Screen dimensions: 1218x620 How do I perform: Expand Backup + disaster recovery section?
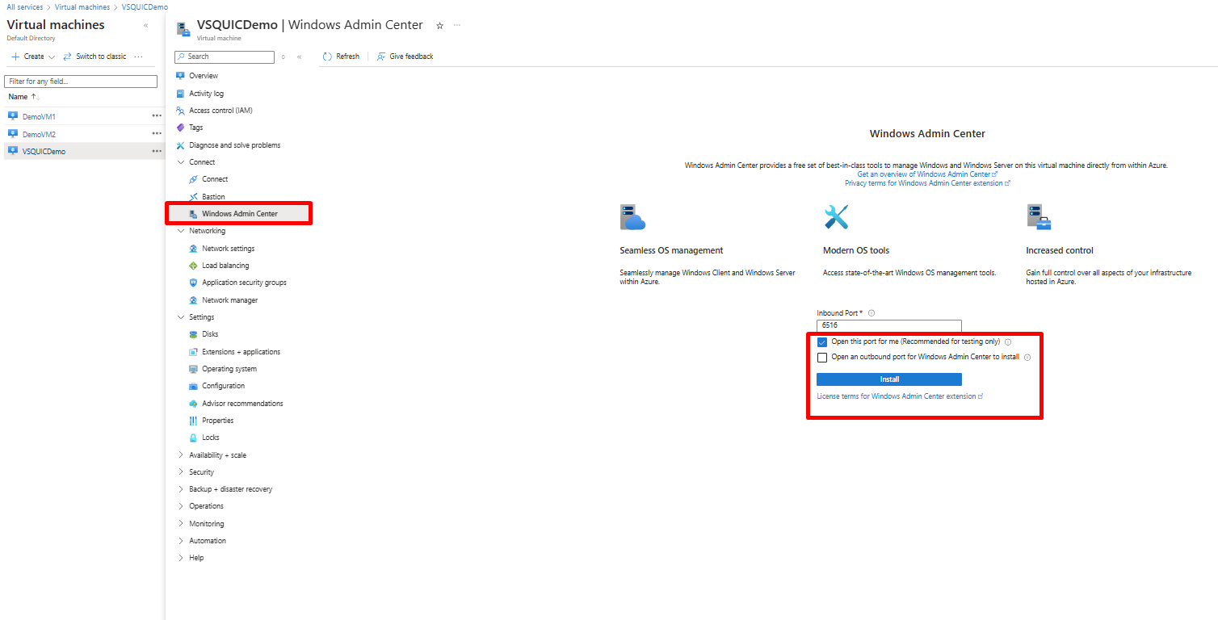pyautogui.click(x=180, y=489)
